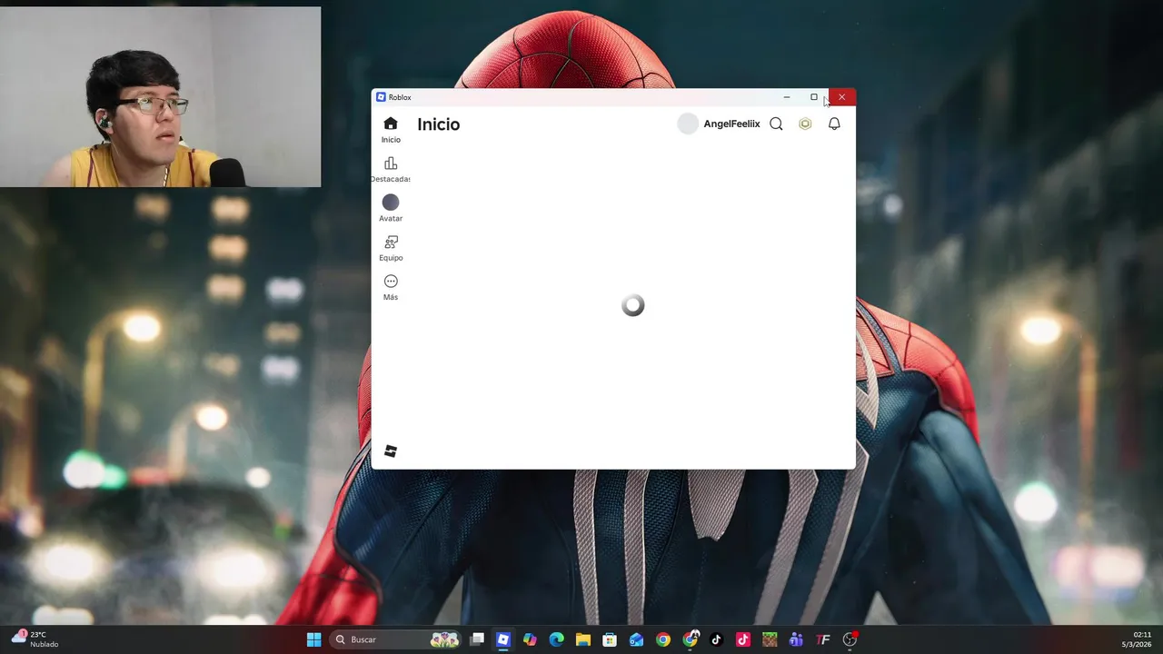Open the Avatar page in sidebar
The image size is (1163, 654).
(391, 208)
